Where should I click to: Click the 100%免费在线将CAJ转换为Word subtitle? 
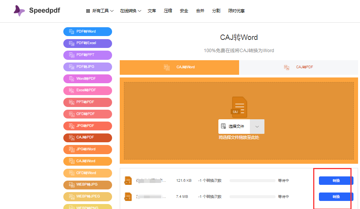click(239, 51)
